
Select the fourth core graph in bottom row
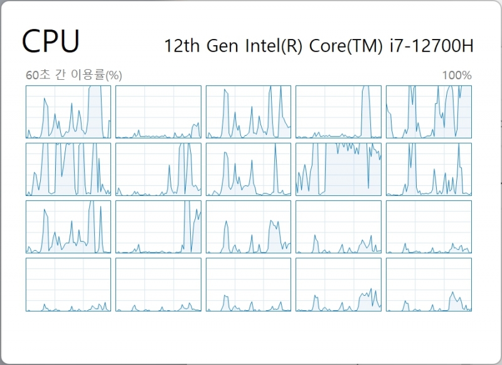338,285
